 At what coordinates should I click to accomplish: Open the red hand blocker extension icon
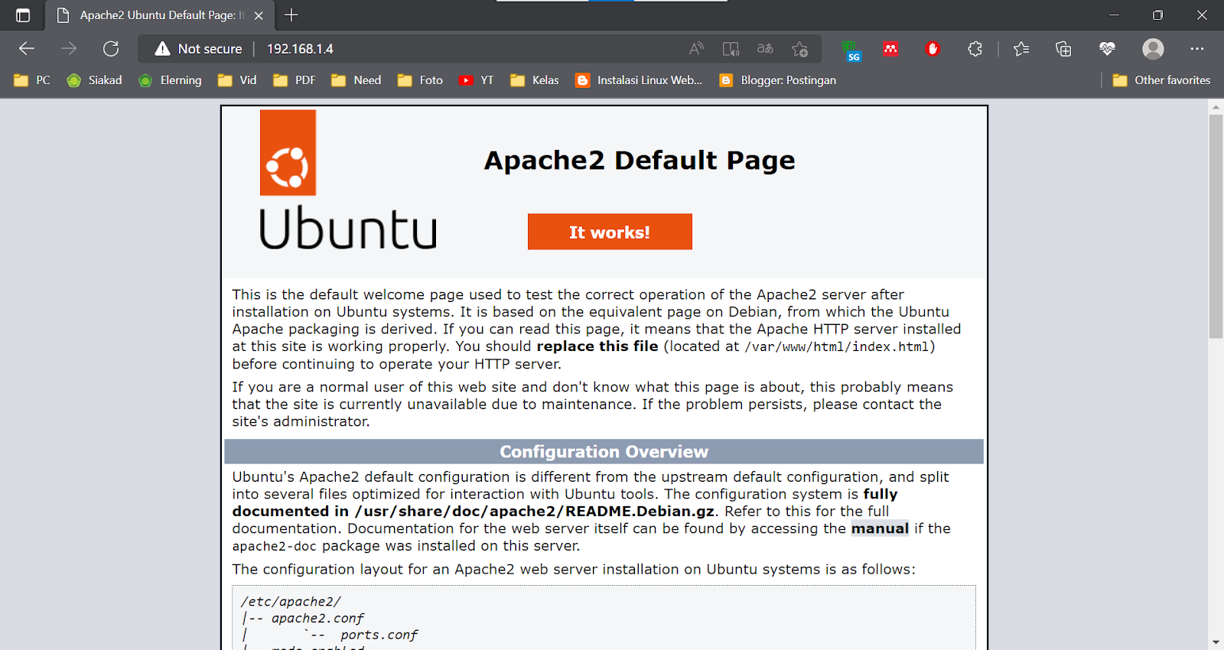(x=932, y=49)
